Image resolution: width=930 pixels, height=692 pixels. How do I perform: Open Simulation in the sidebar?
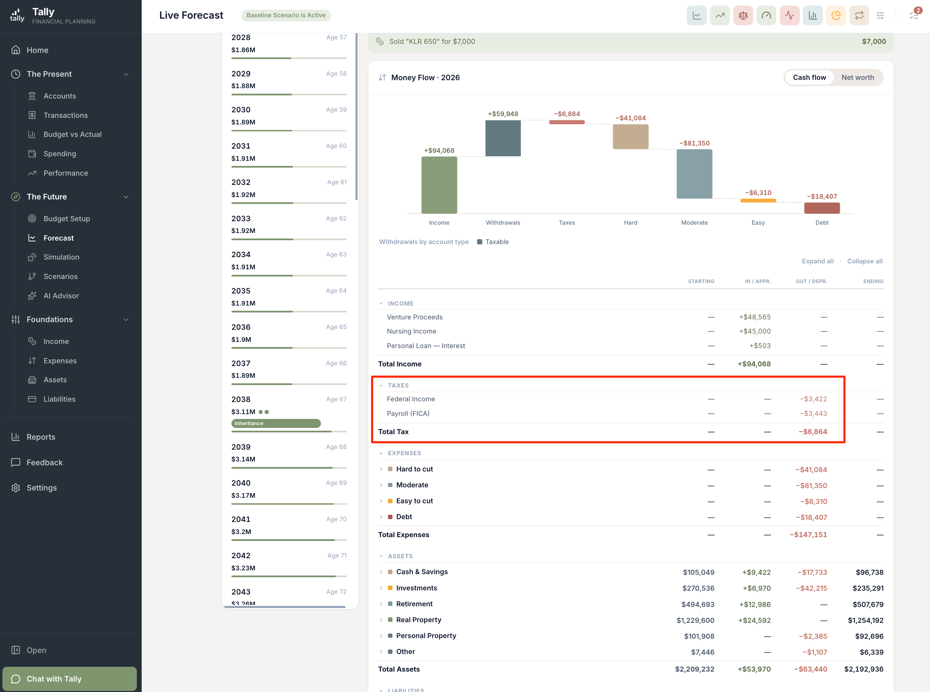pyautogui.click(x=61, y=257)
